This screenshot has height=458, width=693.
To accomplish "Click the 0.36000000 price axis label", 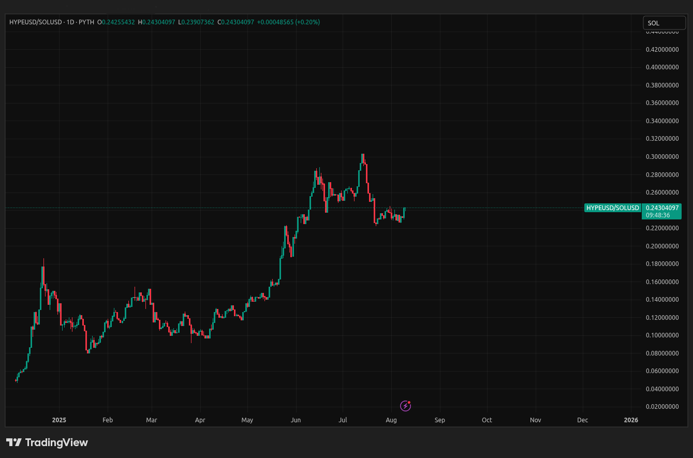I will pos(662,103).
